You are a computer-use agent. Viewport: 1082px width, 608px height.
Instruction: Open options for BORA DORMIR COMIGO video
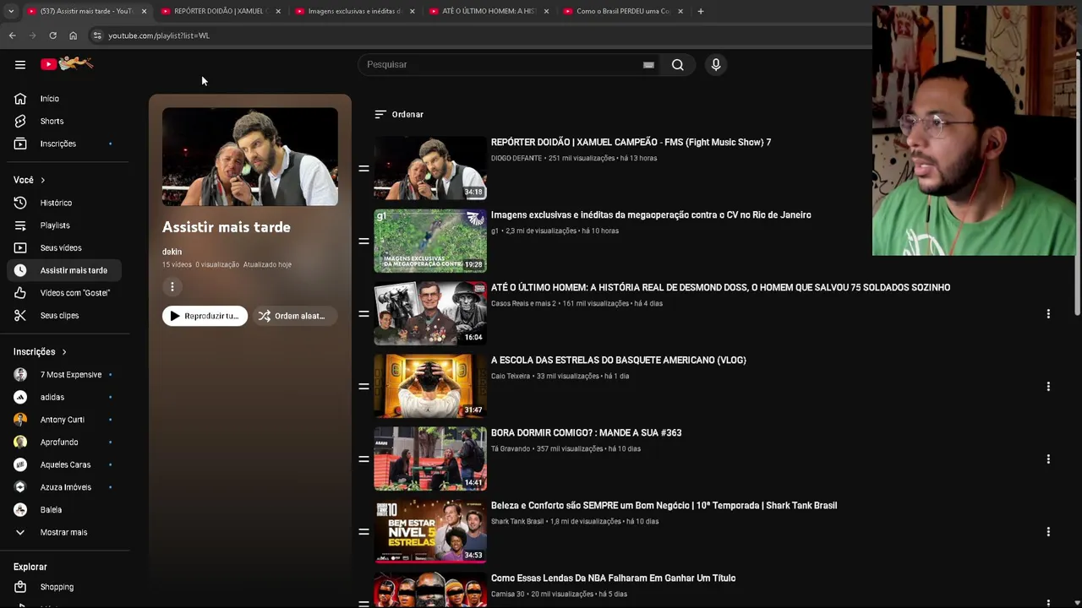pos(1048,459)
